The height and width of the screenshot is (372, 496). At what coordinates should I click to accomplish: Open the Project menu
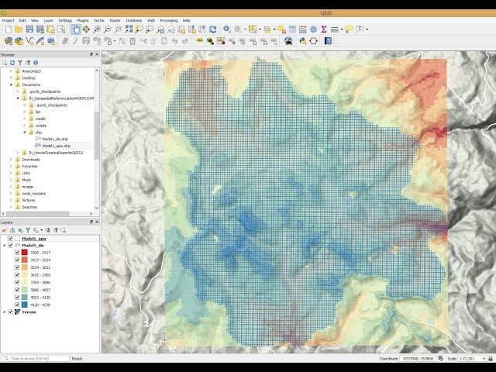(9, 21)
